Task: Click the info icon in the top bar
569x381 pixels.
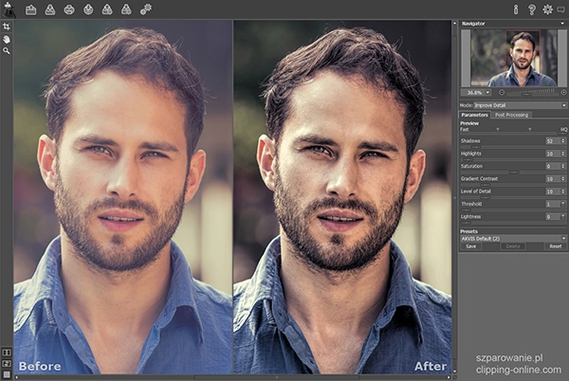Action: tap(516, 9)
